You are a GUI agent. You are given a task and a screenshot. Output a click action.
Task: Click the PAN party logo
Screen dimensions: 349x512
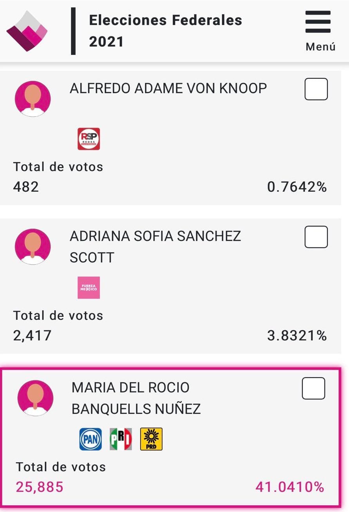click(90, 439)
